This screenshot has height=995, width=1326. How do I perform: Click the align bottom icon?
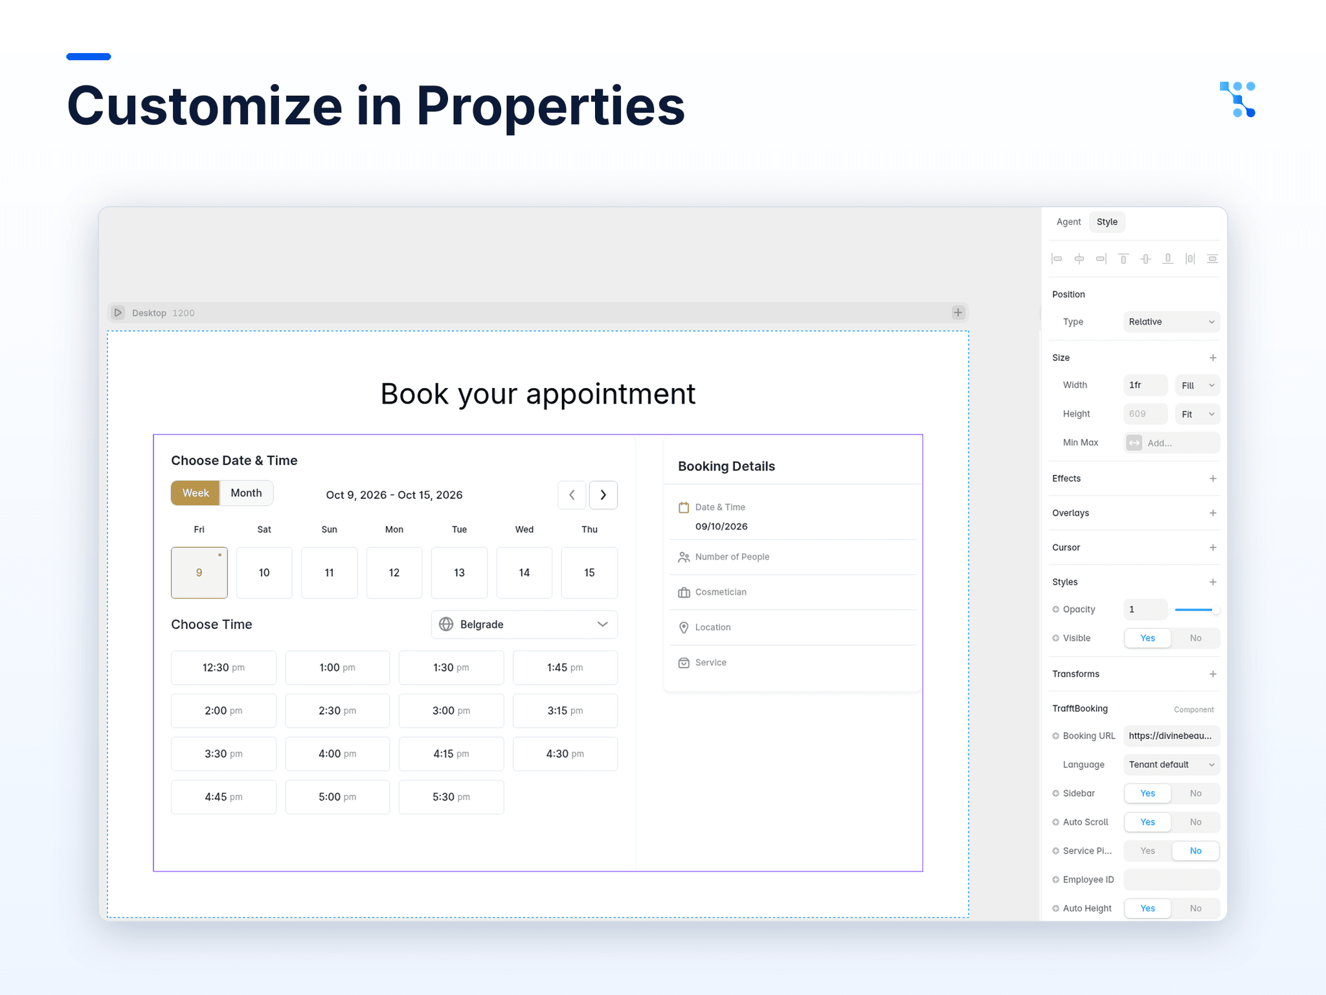1168,259
